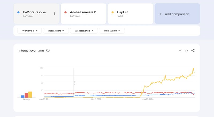
Task: Click the yellow Average bar for CapCut
Action: tap(30, 95)
